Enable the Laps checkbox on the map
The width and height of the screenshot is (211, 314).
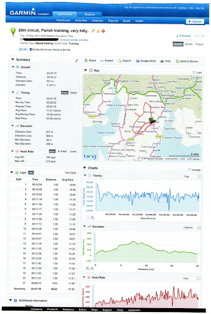[x=194, y=72]
